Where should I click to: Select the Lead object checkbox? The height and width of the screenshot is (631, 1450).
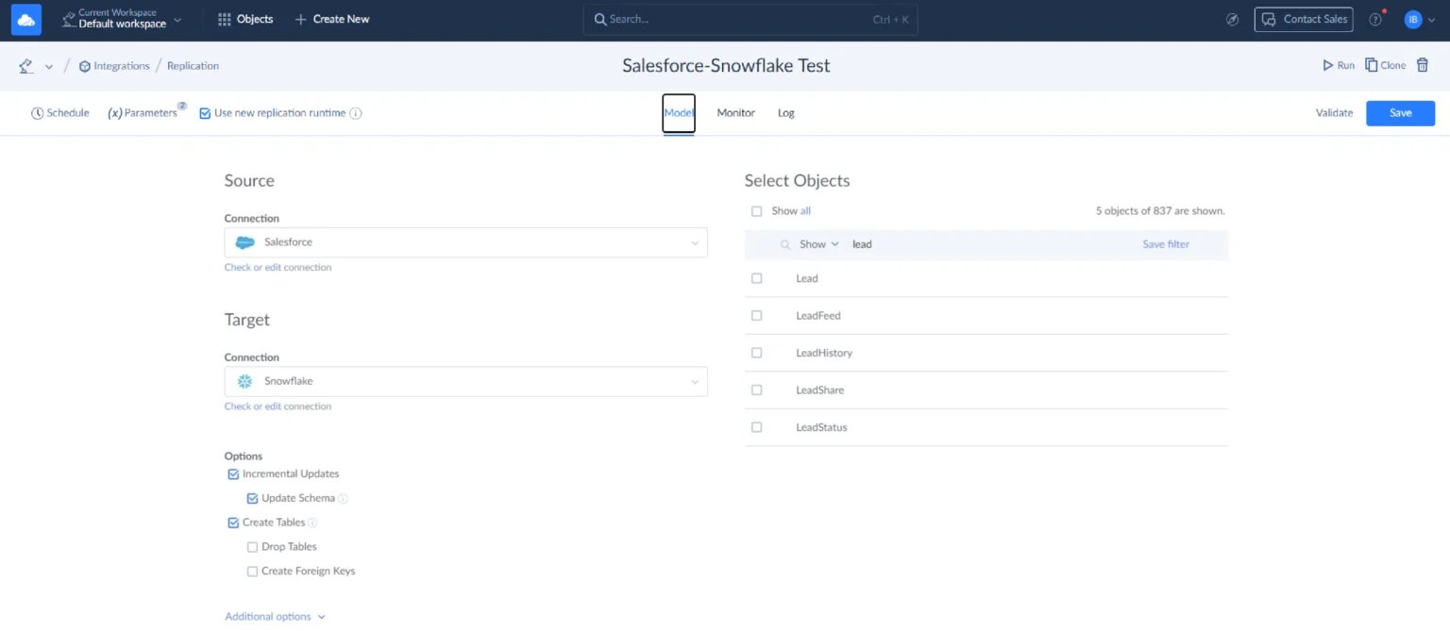756,278
